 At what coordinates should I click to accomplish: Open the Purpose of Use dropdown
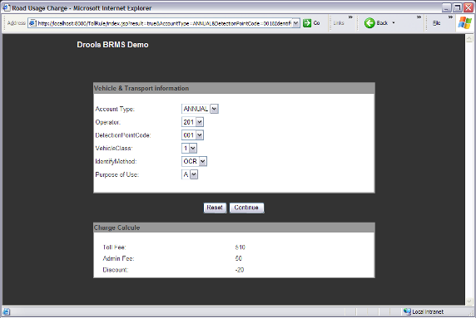click(x=194, y=174)
